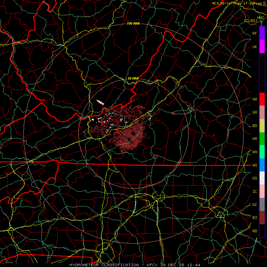The height and width of the screenshot is (267, 267).
Task: Click the DS white legend swatch
Action: (x=262, y=178)
